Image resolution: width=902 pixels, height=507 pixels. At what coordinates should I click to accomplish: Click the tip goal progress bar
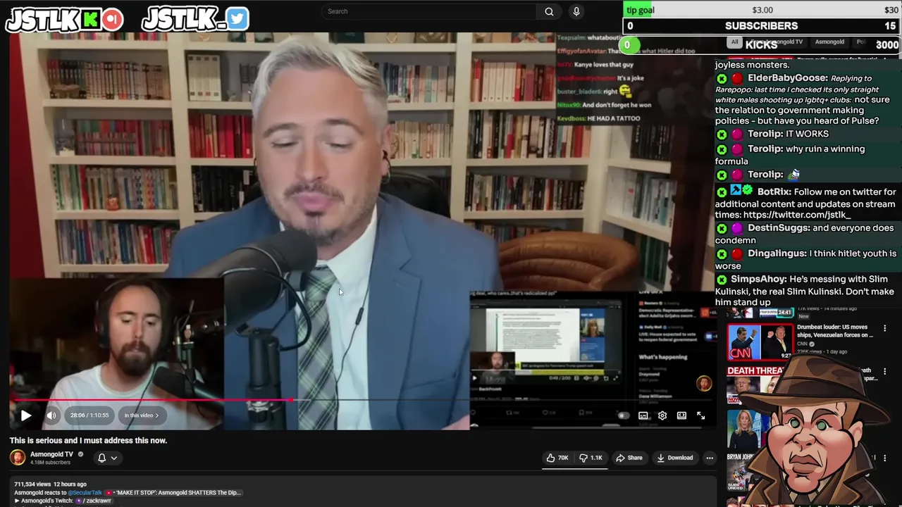coord(761,10)
